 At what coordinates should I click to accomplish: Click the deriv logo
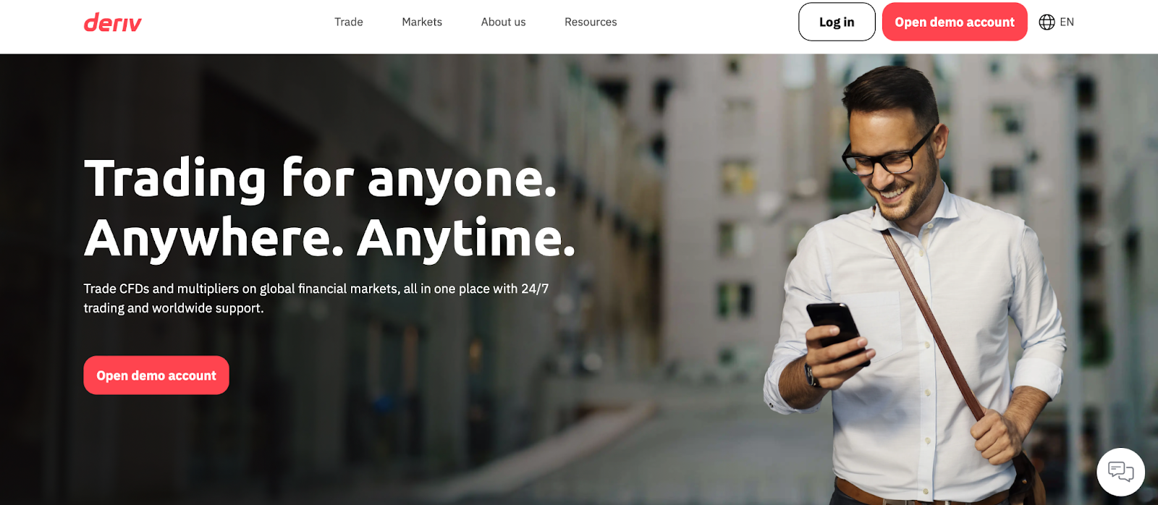pos(112,22)
